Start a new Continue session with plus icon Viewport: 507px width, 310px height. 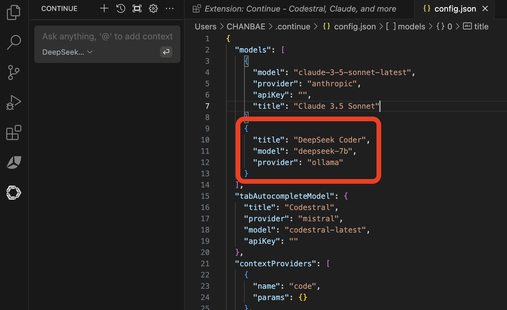[x=104, y=8]
